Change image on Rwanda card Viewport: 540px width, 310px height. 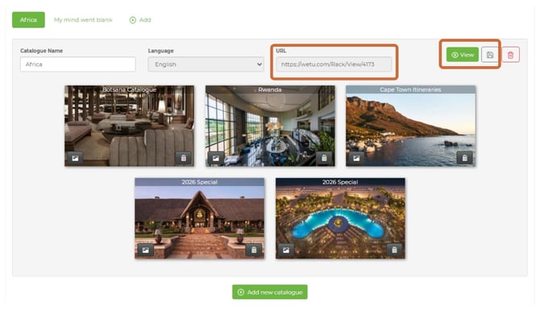tap(215, 159)
